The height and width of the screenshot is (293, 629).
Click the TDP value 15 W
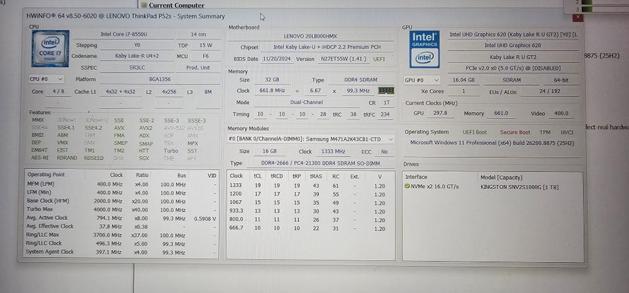click(x=206, y=45)
